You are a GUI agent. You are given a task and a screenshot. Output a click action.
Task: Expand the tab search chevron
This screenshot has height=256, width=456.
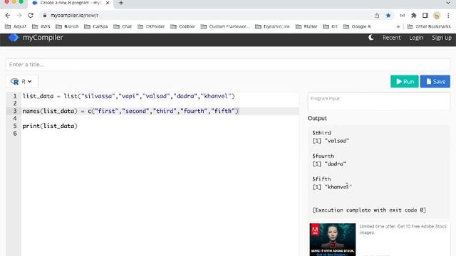click(x=448, y=3)
